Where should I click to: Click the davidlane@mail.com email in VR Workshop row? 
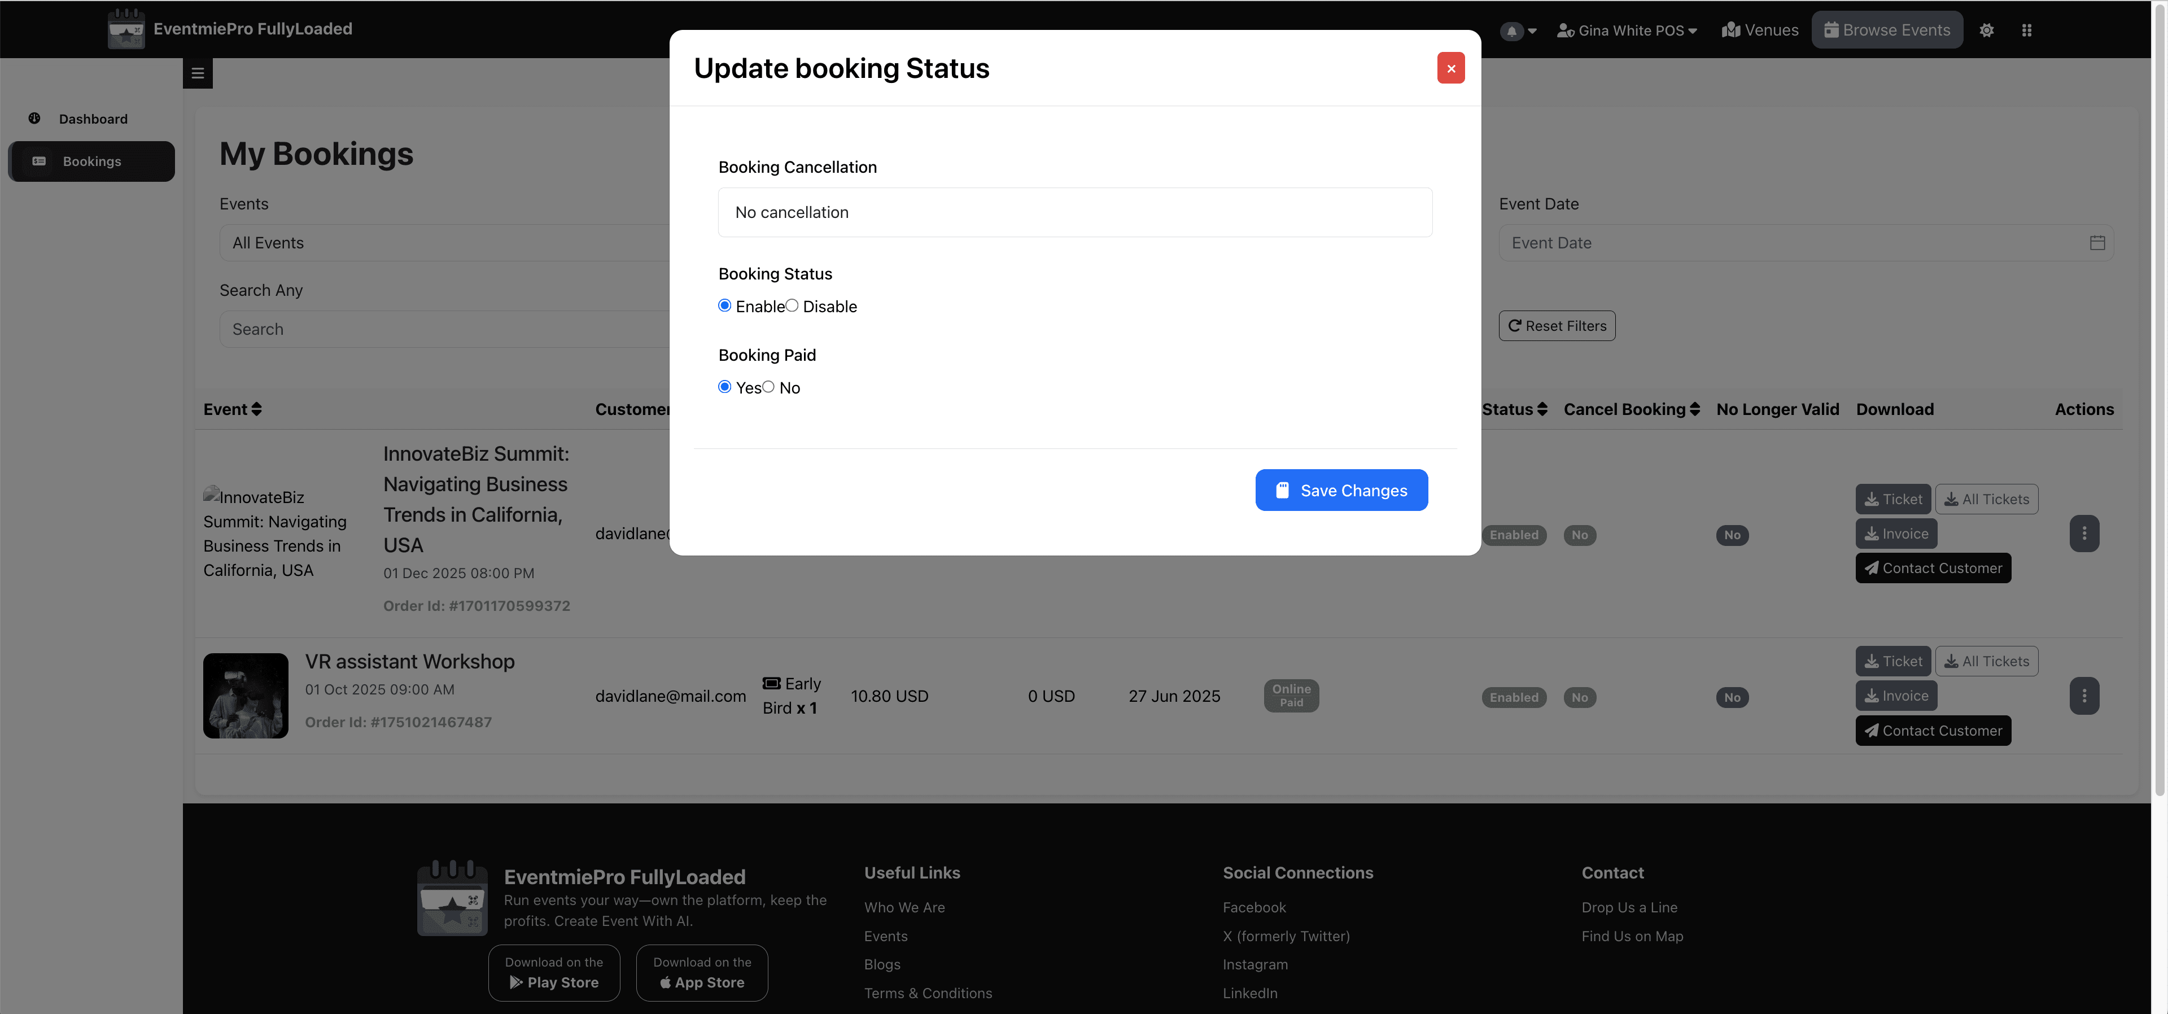671,696
